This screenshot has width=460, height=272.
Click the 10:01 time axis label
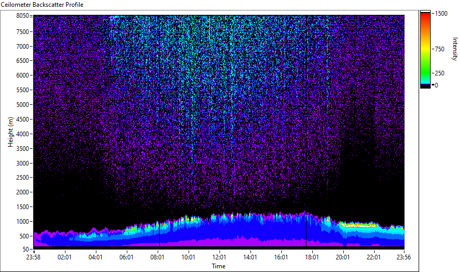click(188, 257)
